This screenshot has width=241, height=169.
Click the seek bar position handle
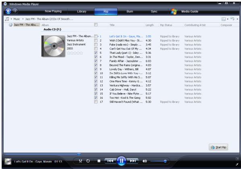[79, 154]
